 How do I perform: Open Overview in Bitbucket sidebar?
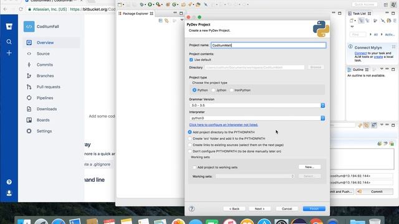[52, 43]
